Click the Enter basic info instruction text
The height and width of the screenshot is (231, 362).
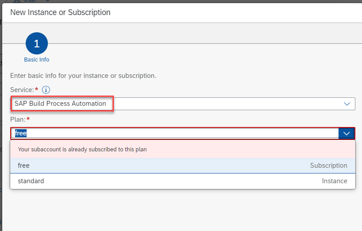83,76
